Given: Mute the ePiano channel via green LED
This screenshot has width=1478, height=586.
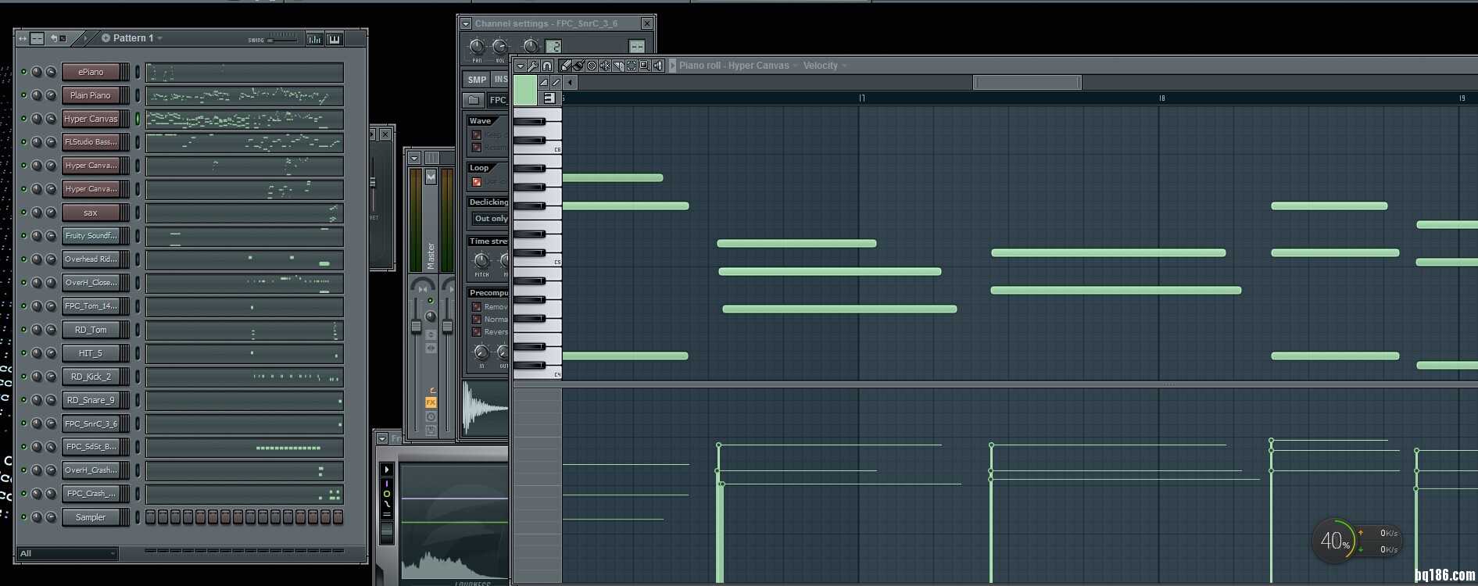Looking at the screenshot, I should [23, 72].
